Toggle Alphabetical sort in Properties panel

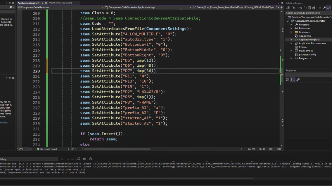pos(292,80)
